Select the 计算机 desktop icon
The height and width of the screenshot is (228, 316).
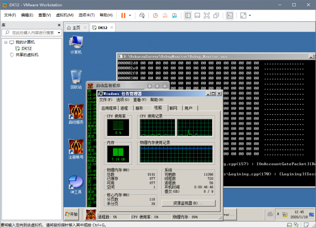coord(76,45)
